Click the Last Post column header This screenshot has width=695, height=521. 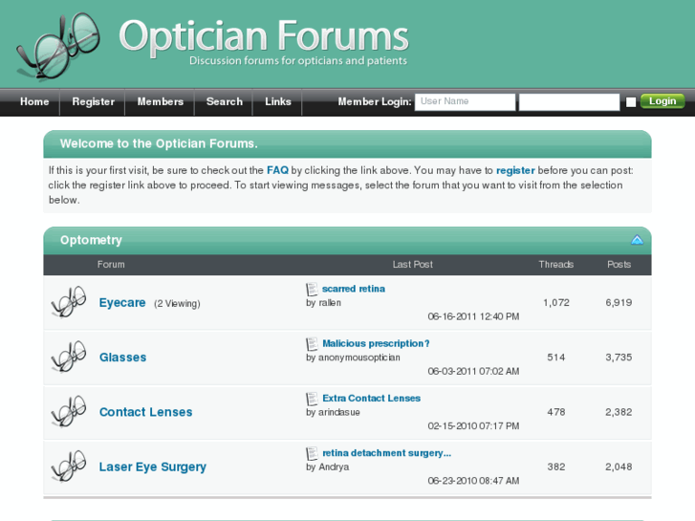413,265
